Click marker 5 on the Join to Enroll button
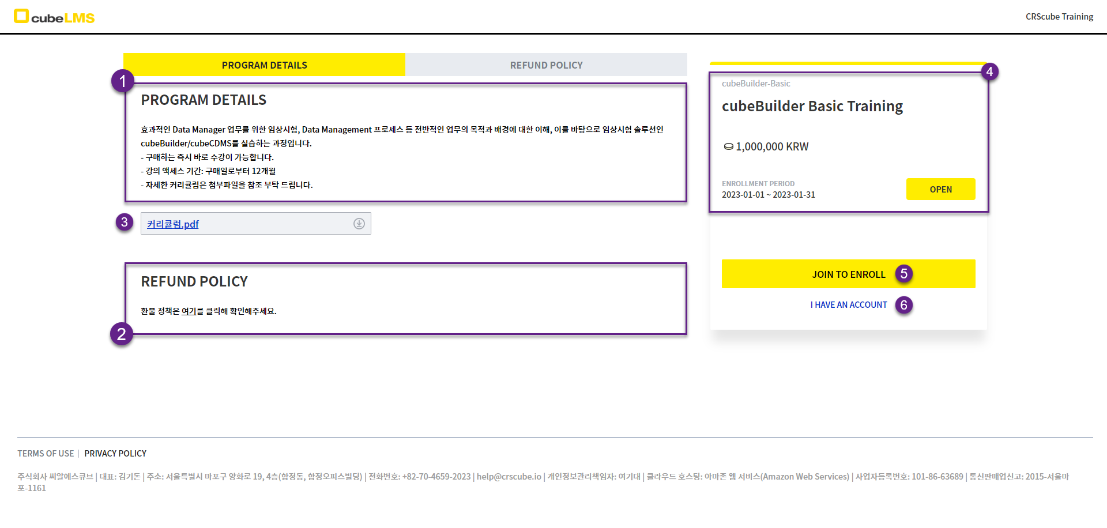Screen dimensions: 1107x528 903,274
